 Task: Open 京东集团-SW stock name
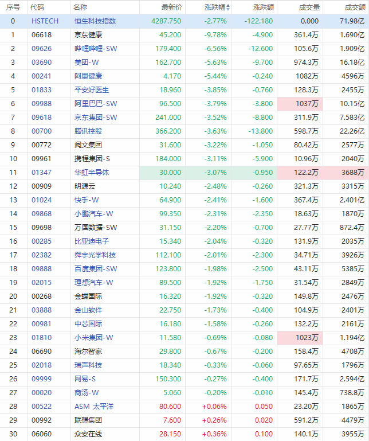[96, 118]
